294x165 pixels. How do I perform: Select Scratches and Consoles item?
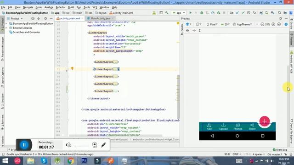tap(24, 32)
